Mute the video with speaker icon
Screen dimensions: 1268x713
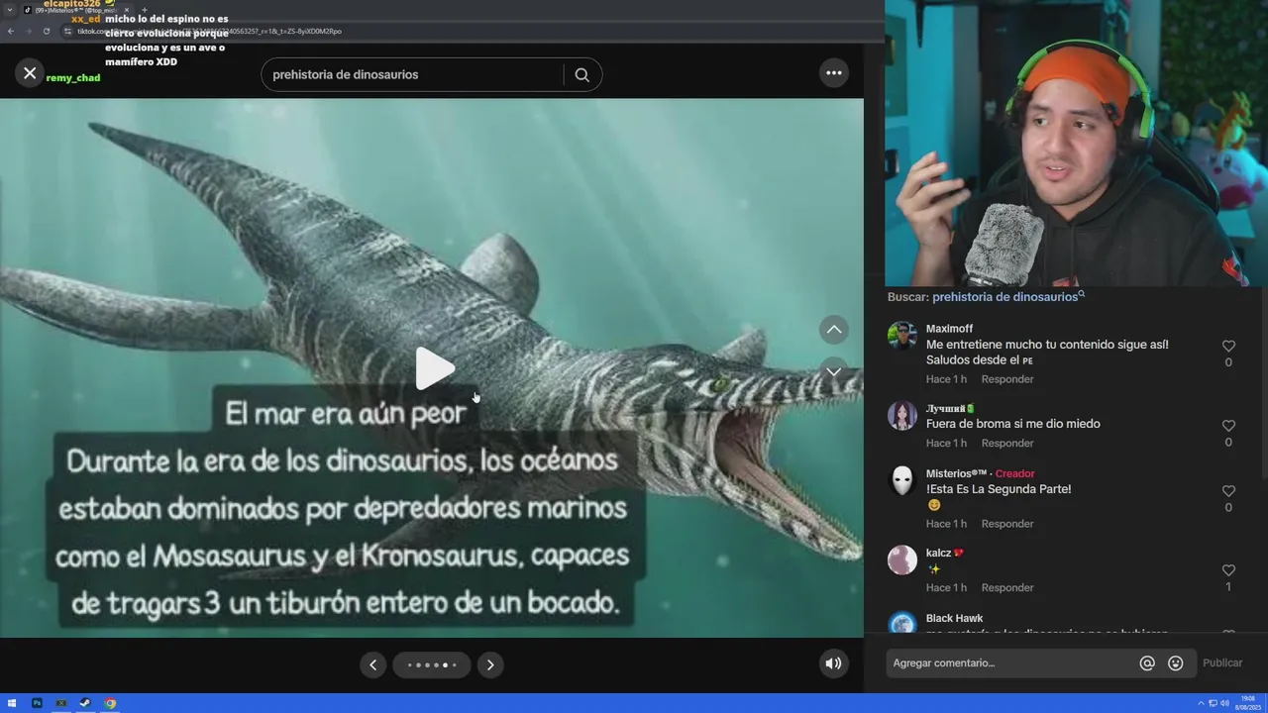(834, 663)
